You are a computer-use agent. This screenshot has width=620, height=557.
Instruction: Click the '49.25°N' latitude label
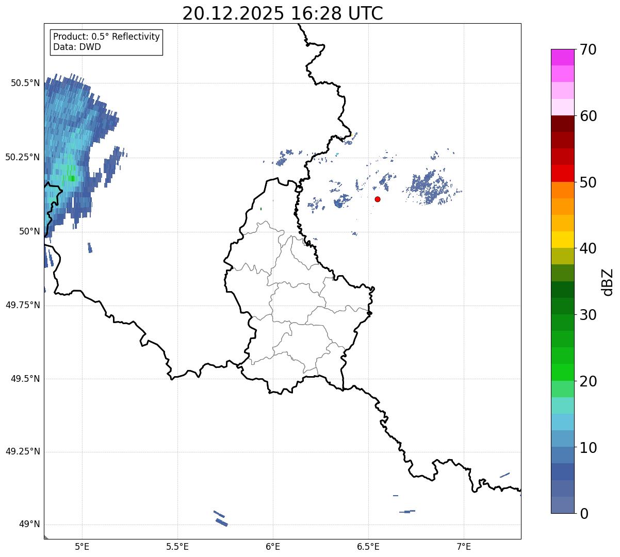[x=23, y=452]
